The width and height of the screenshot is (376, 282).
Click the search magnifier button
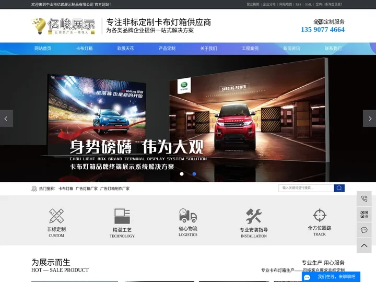pyautogui.click(x=339, y=188)
